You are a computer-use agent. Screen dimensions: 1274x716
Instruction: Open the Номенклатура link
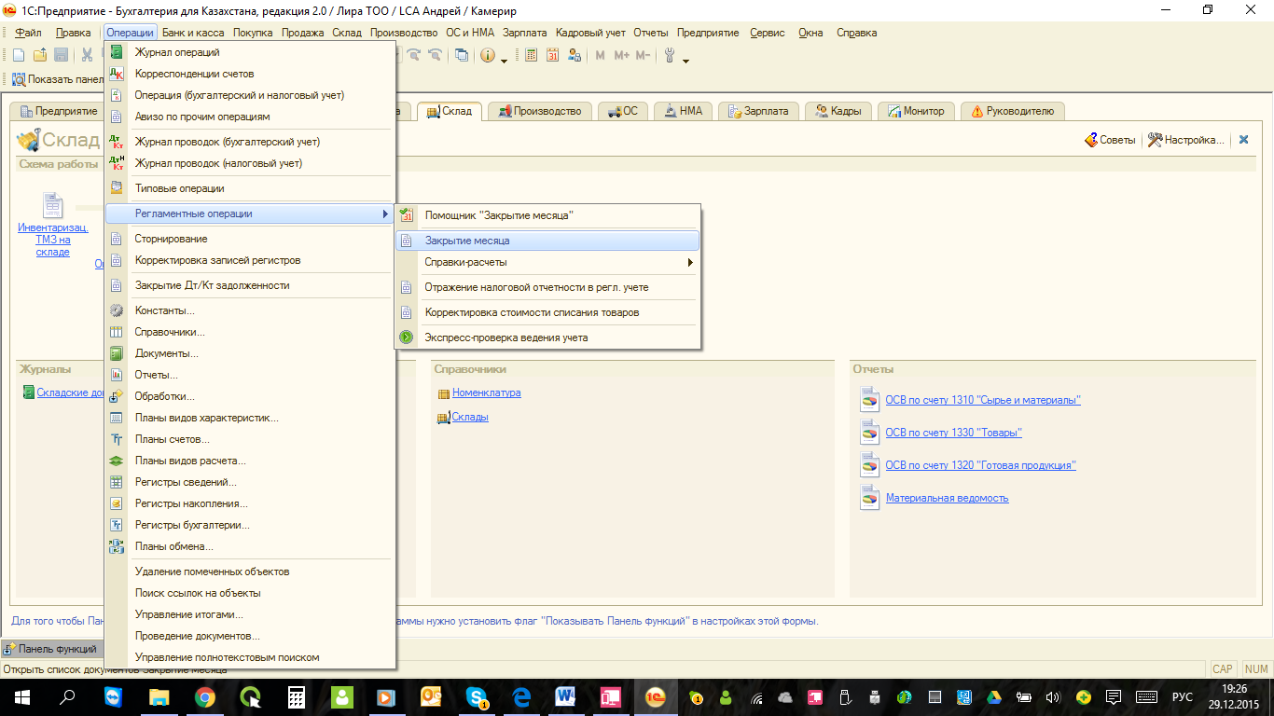(x=487, y=392)
